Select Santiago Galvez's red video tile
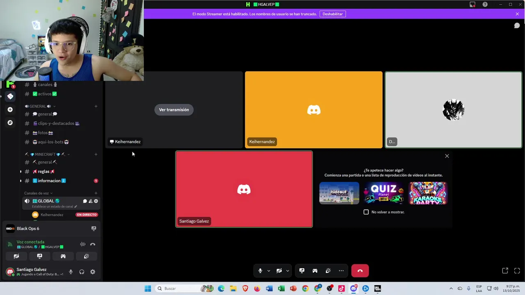Screen dimensions: 525x295 coord(244,189)
